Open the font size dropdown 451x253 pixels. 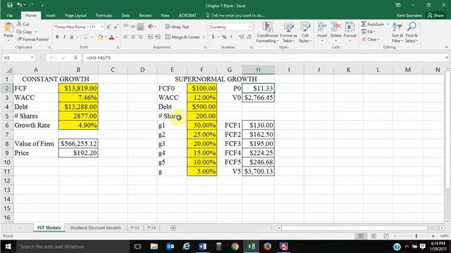coord(102,27)
